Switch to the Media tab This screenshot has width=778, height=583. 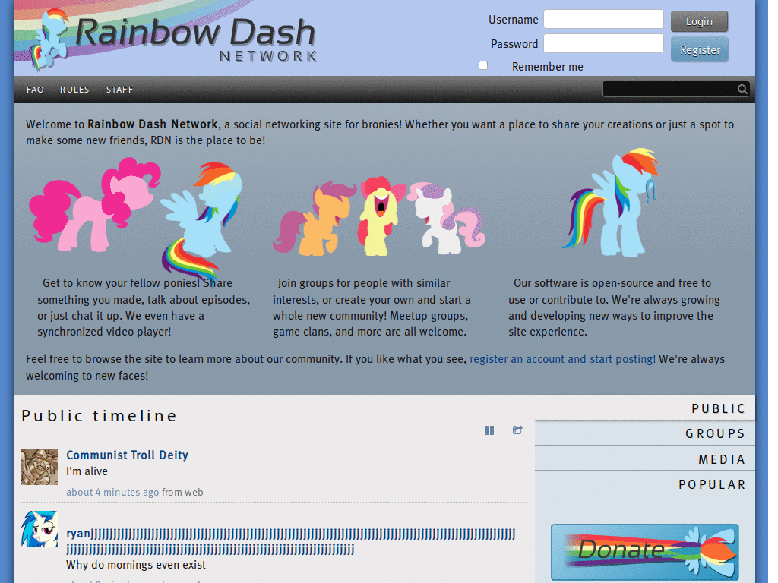click(645, 459)
